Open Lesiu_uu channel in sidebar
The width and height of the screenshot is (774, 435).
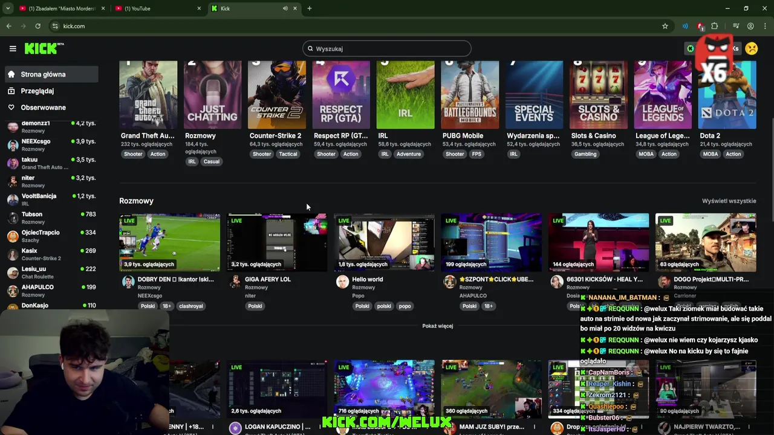(51, 272)
